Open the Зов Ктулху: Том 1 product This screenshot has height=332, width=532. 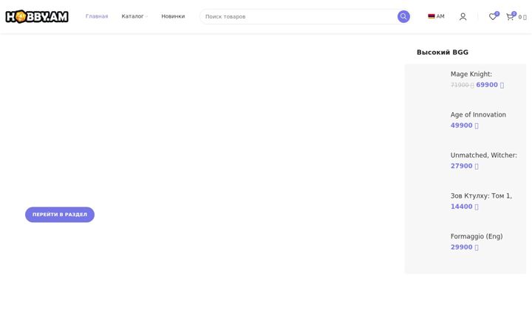coord(481,196)
